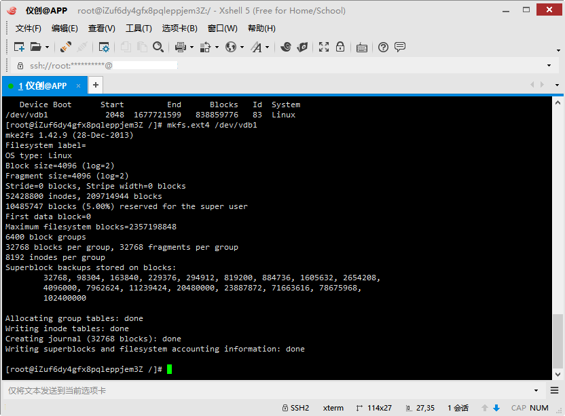Open the compose bar hamburger menu
Screen dimensions: 565x416
(x=555, y=390)
